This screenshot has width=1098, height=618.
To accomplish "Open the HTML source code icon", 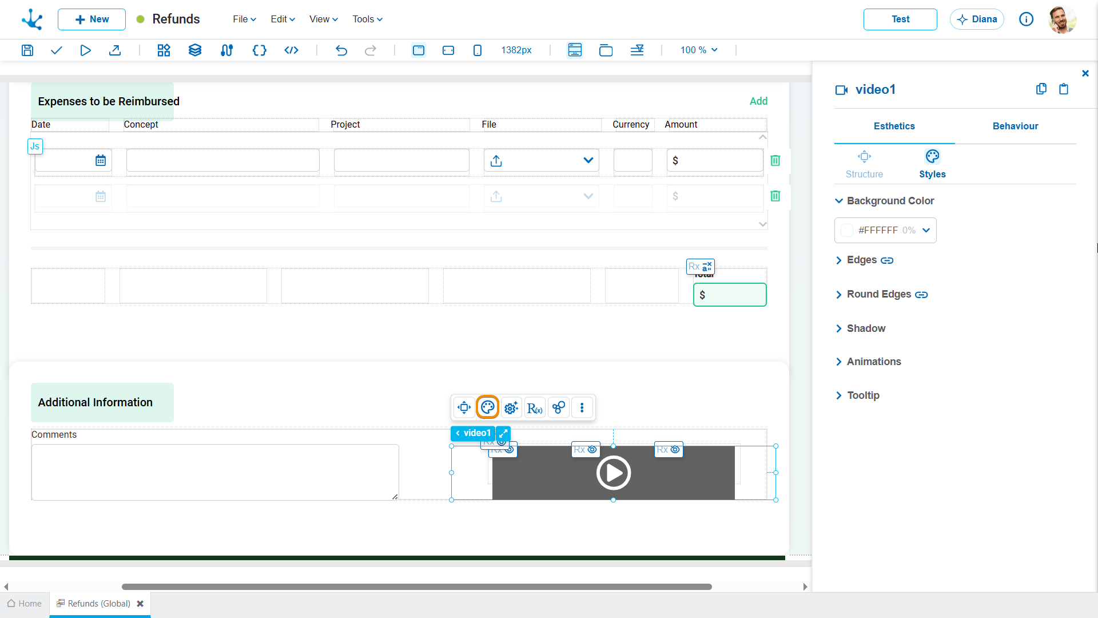I will [x=291, y=50].
